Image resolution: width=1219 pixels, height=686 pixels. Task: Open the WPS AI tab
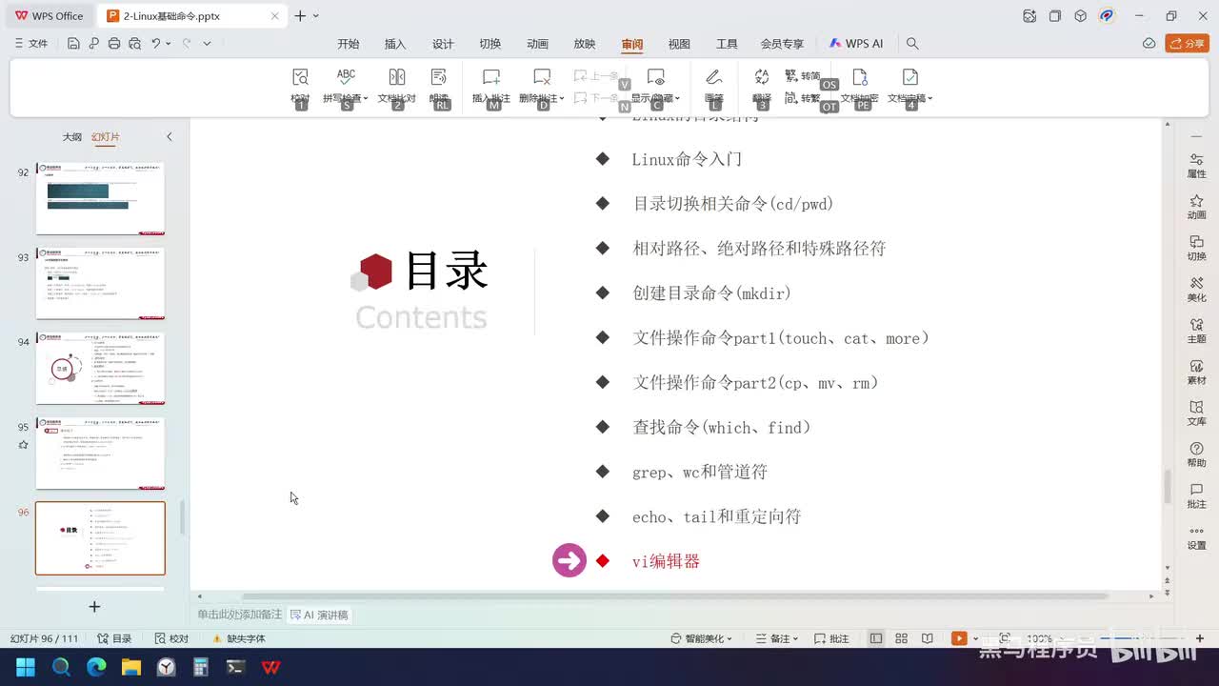point(856,44)
